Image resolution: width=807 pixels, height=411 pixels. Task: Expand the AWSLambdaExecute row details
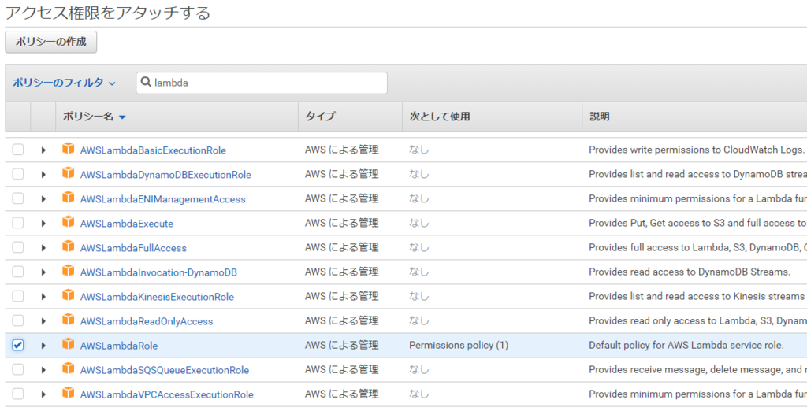[43, 224]
